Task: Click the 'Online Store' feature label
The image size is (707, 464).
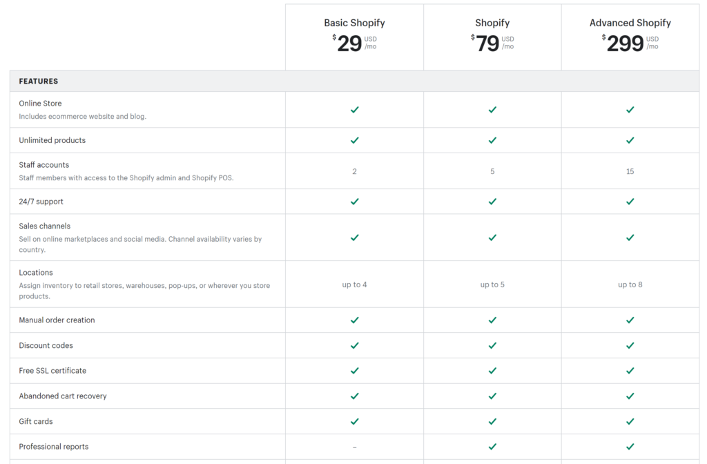Action: [x=40, y=104]
